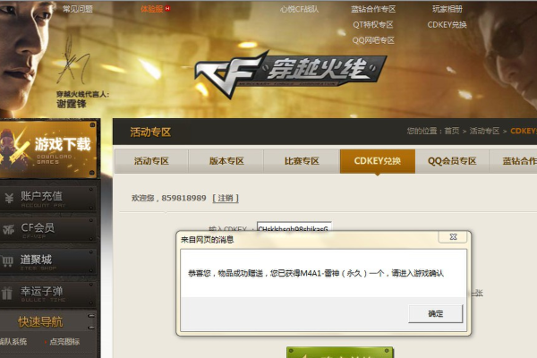Viewport: 537px width, 358px height.
Task: Click the 游戏下载 banner
Action: coord(48,149)
